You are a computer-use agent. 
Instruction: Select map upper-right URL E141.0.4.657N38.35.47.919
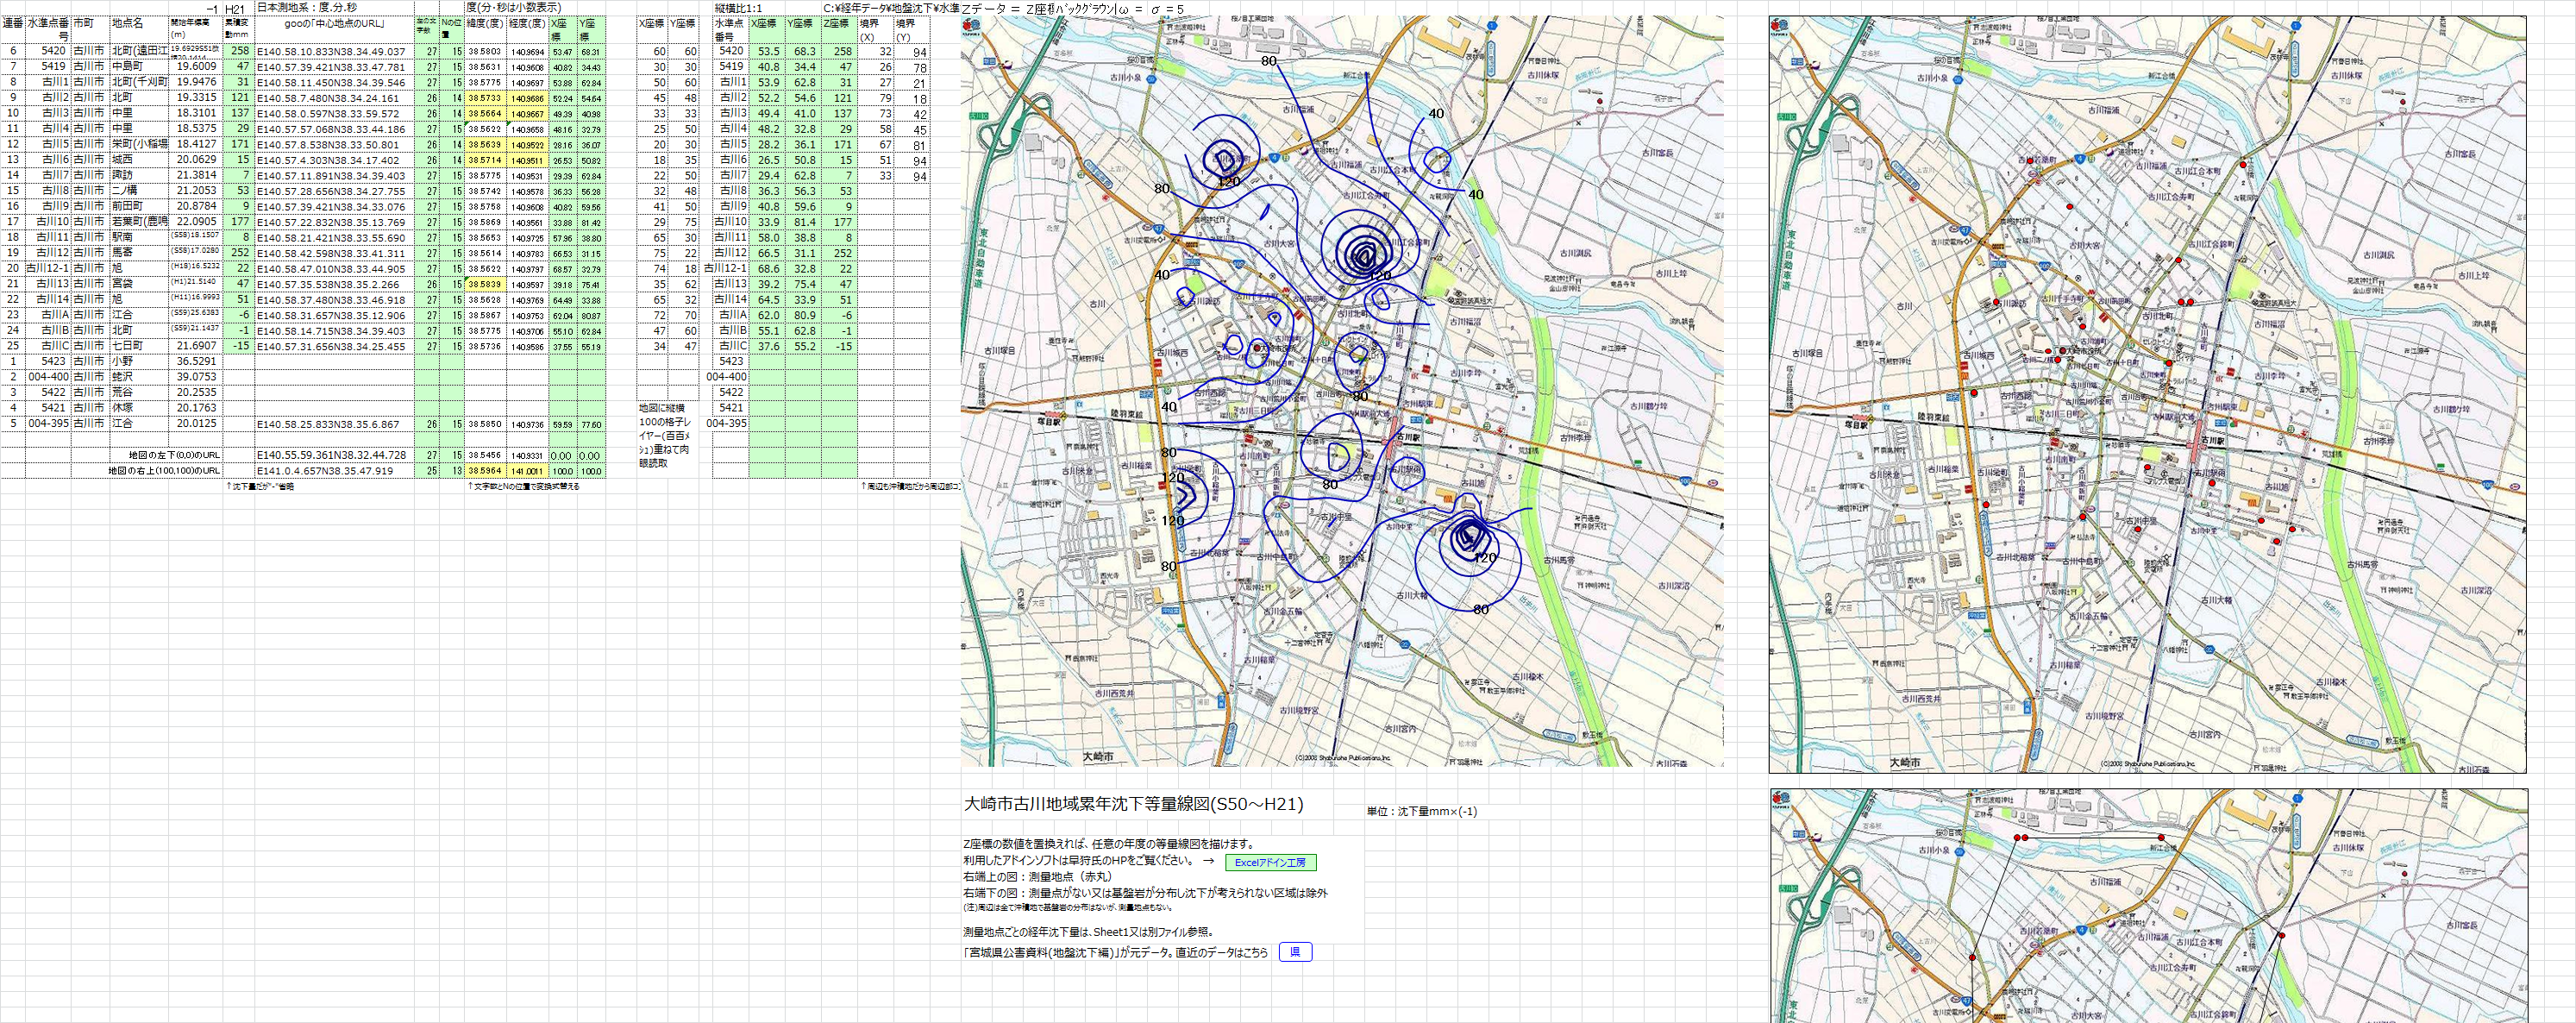334,470
